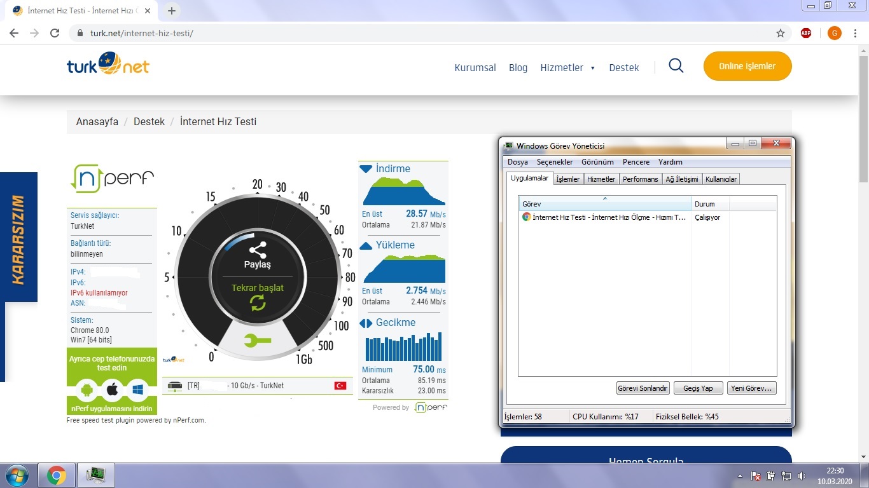Click the TurkNet logo in the header
Image resolution: width=869 pixels, height=488 pixels.
[x=108, y=64]
